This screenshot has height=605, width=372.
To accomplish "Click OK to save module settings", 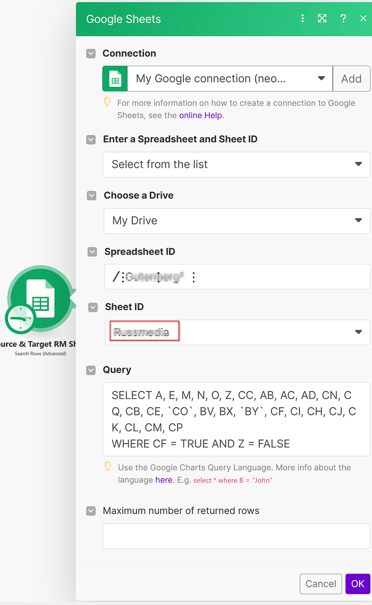I will [x=358, y=584].
